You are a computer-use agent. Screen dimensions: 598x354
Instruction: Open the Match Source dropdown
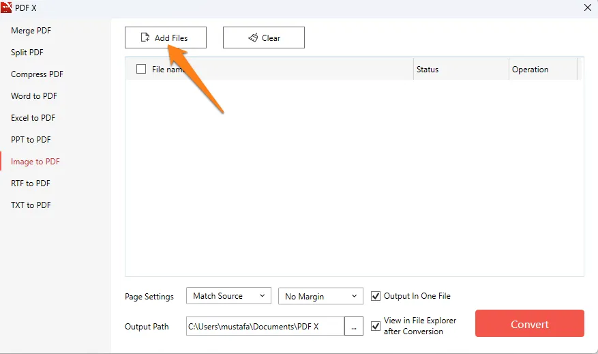pyautogui.click(x=228, y=295)
